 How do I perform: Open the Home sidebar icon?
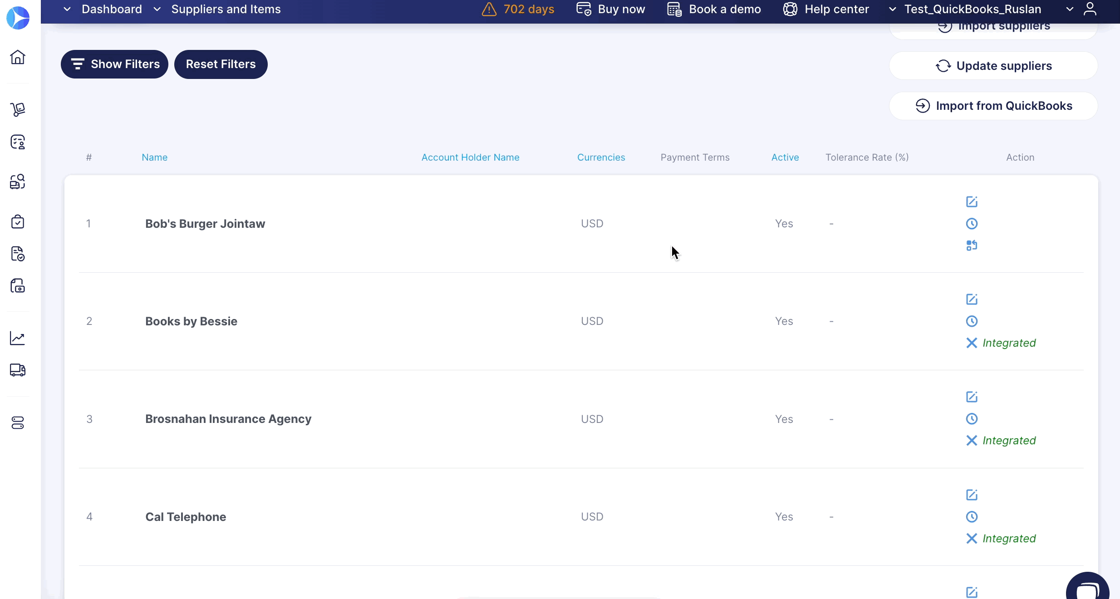coord(18,57)
